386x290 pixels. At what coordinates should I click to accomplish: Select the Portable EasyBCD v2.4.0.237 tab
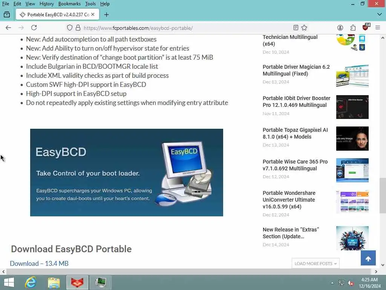click(x=57, y=15)
